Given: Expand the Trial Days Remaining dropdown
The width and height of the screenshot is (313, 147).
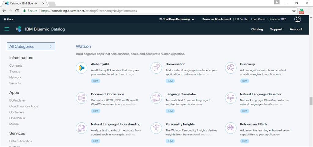Looking at the screenshot, I should point(177,19).
